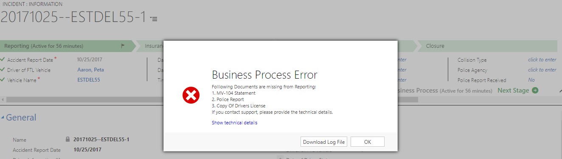This screenshot has height=159, width=562.
Task: Collapse the General section triangle
Action: (x=3, y=118)
